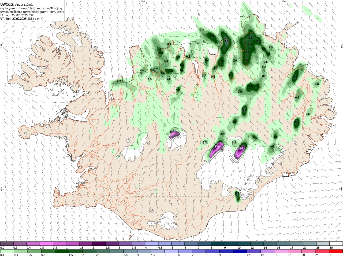The image size is (343, 257).
Task: Pick the lower-row blue swatch labeled 8
Action: [x=212, y=251]
